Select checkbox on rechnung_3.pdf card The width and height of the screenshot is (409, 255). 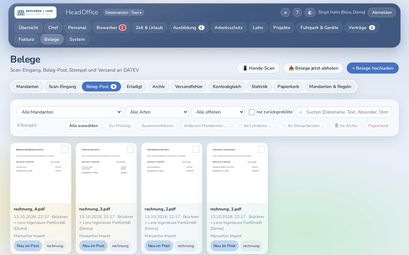(130, 149)
